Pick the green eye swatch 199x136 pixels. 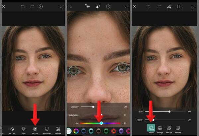(x=106, y=131)
